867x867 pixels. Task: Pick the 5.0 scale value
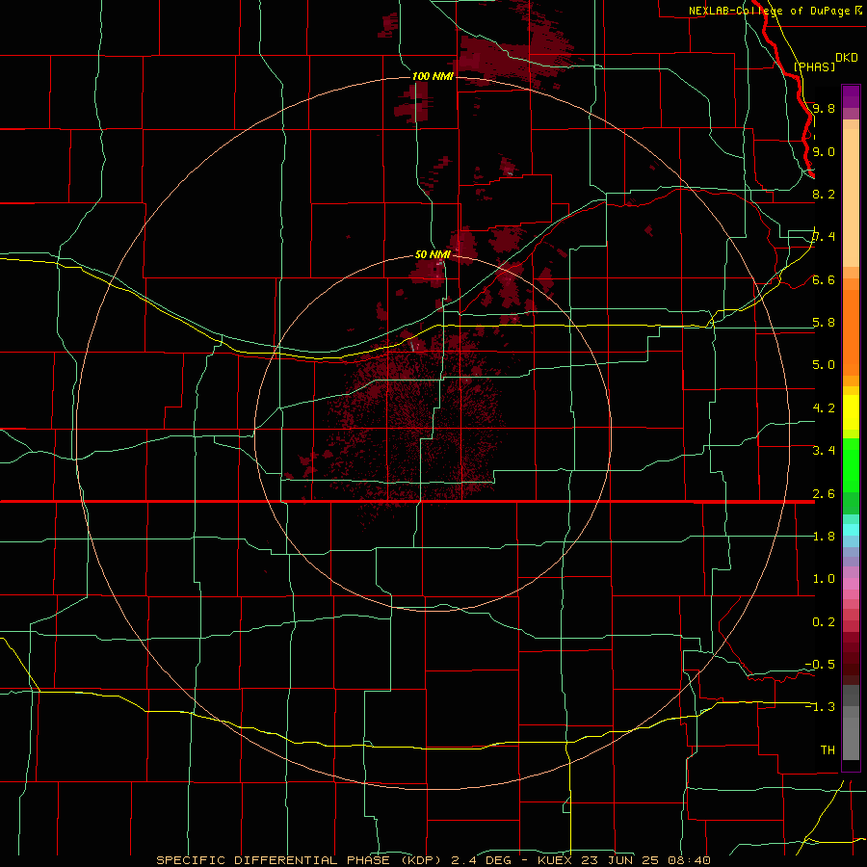pos(824,365)
